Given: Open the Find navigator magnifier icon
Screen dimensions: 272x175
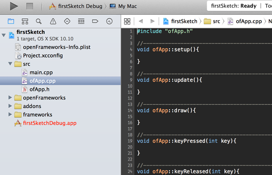Looking at the screenshot, I should click(38, 22).
